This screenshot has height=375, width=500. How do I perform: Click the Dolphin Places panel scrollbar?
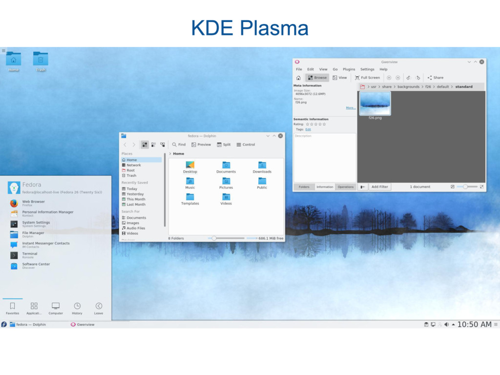click(165, 190)
